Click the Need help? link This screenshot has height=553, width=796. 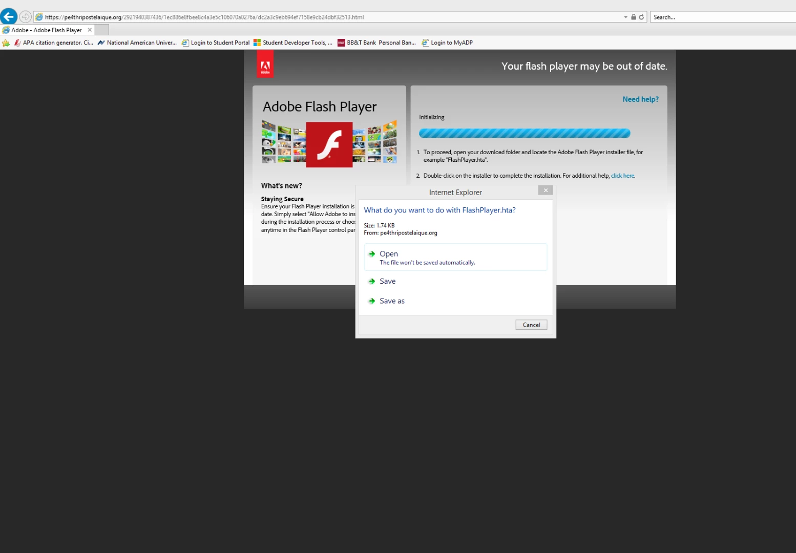point(640,99)
